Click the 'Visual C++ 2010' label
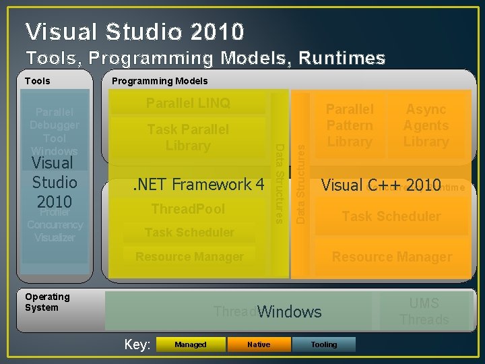This screenshot has height=364, width=485. (381, 185)
